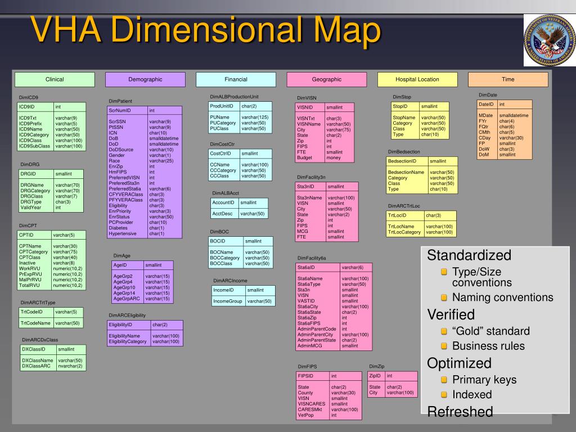Image resolution: width=576 pixels, height=432 pixels.
Task: Click the Primary keys bullet
Action: point(484,380)
